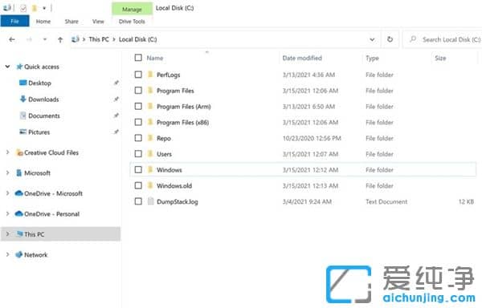Expand OneDrive - Personal node

[8, 213]
